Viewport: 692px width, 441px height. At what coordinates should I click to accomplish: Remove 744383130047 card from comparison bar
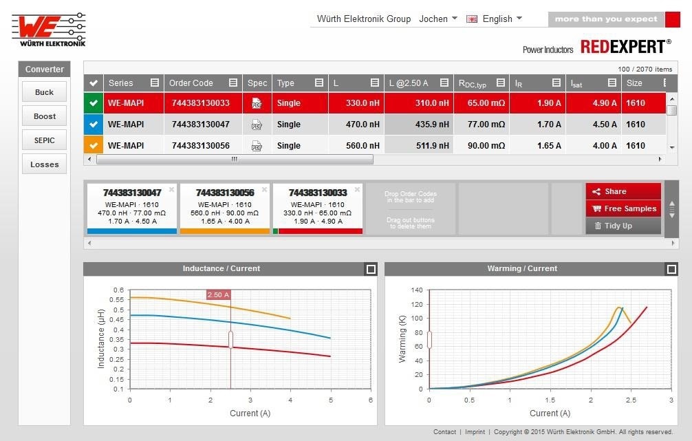[172, 189]
